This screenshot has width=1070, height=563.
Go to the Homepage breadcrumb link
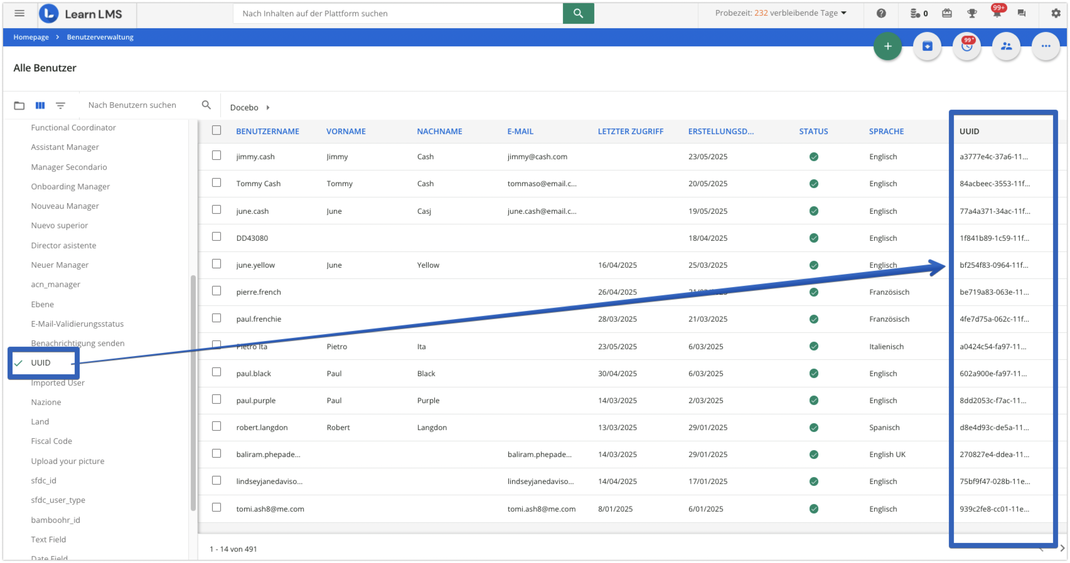pos(31,37)
